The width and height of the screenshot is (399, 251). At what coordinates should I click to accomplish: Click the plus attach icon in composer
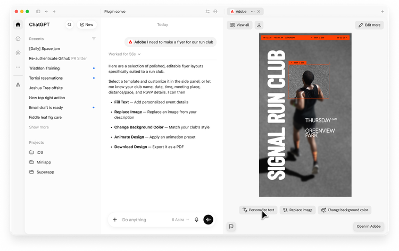point(115,220)
